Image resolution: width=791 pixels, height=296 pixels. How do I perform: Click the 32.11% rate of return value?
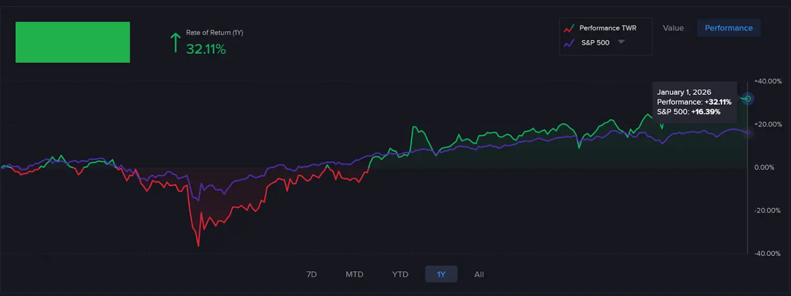pyautogui.click(x=206, y=49)
